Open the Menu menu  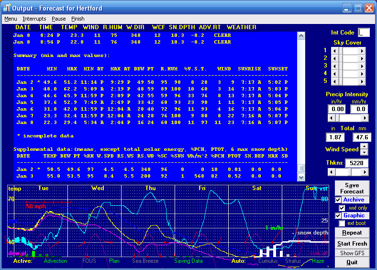point(11,19)
